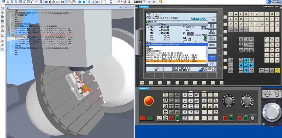282x138 pixels.
Task: Open dropdown arrow beside display mode icon
Action: (x=49, y=2)
